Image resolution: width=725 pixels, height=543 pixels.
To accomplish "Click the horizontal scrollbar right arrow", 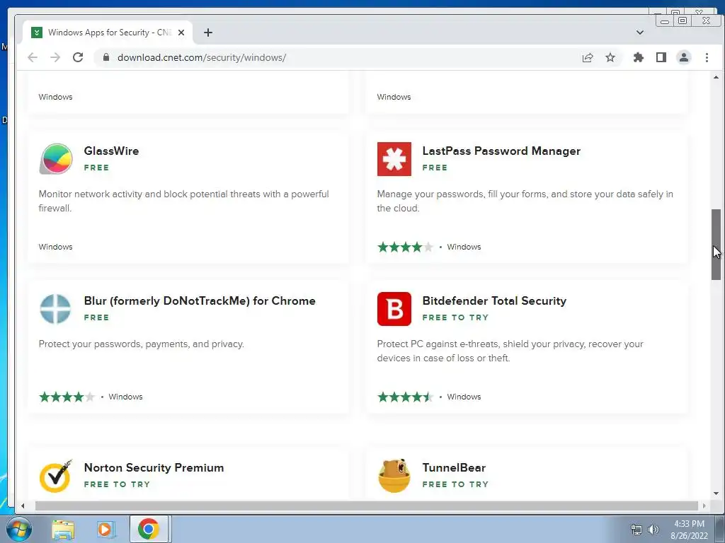I will 704,506.
